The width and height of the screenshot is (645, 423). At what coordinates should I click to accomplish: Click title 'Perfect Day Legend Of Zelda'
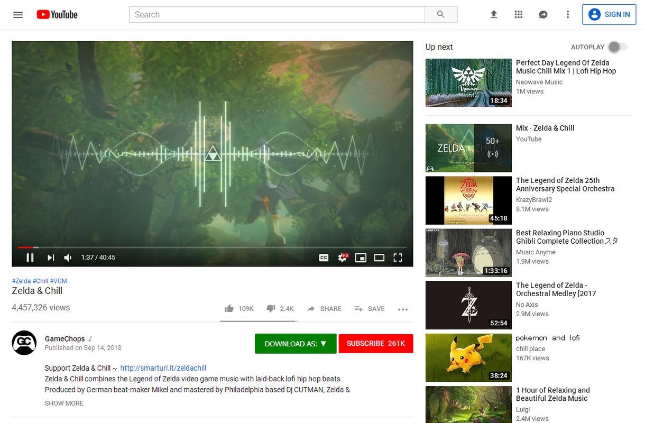coord(566,67)
